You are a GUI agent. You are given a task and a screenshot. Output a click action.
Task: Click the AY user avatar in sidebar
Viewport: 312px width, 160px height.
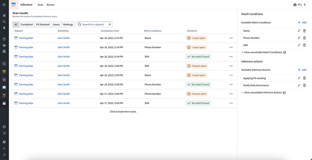(x=4, y=148)
